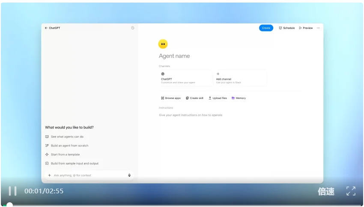Select See what agents can do
This screenshot has height=207, width=364.
coord(64,137)
